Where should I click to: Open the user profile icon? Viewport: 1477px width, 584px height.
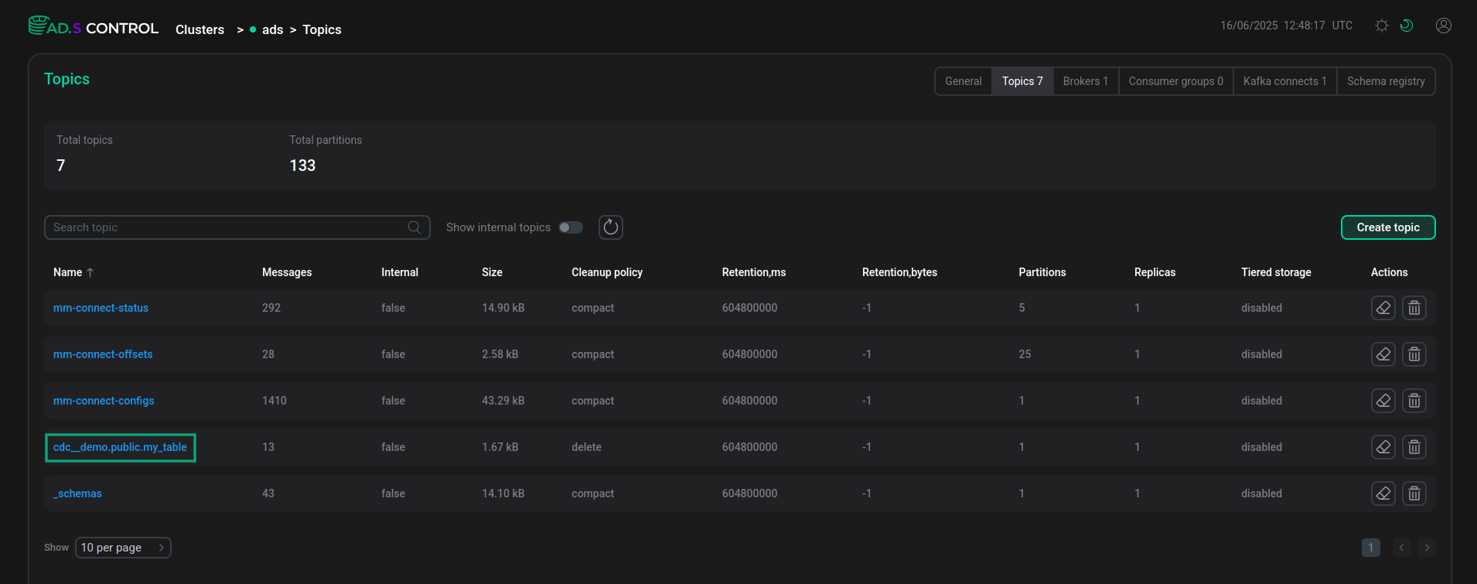1444,26
